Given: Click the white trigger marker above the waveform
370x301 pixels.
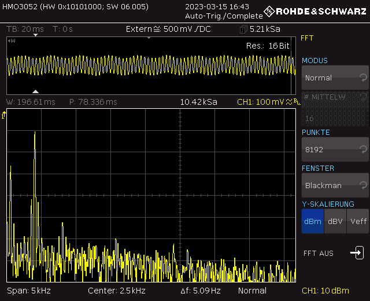Looking at the screenshot, I should [36, 35].
